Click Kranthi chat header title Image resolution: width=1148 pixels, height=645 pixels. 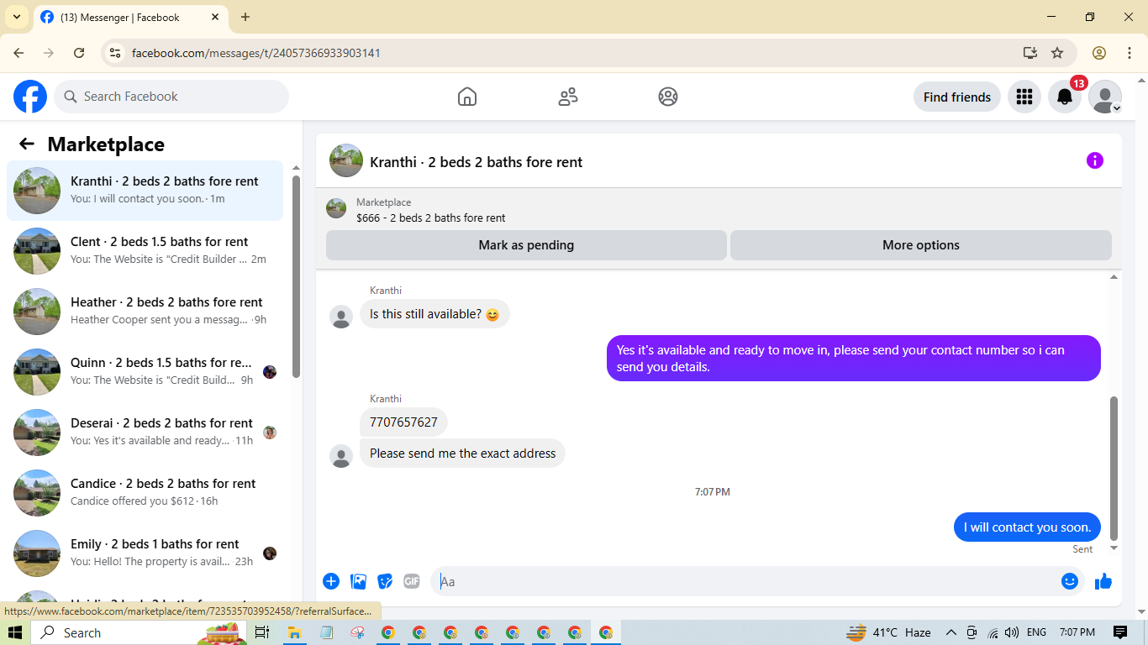[x=476, y=162]
